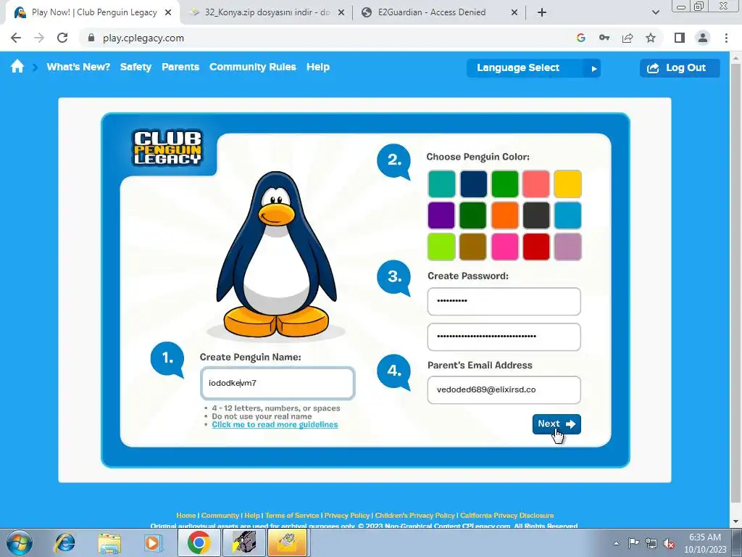The width and height of the screenshot is (742, 557).
Task: Close the Club Penguin Legacy tab
Action: click(168, 13)
